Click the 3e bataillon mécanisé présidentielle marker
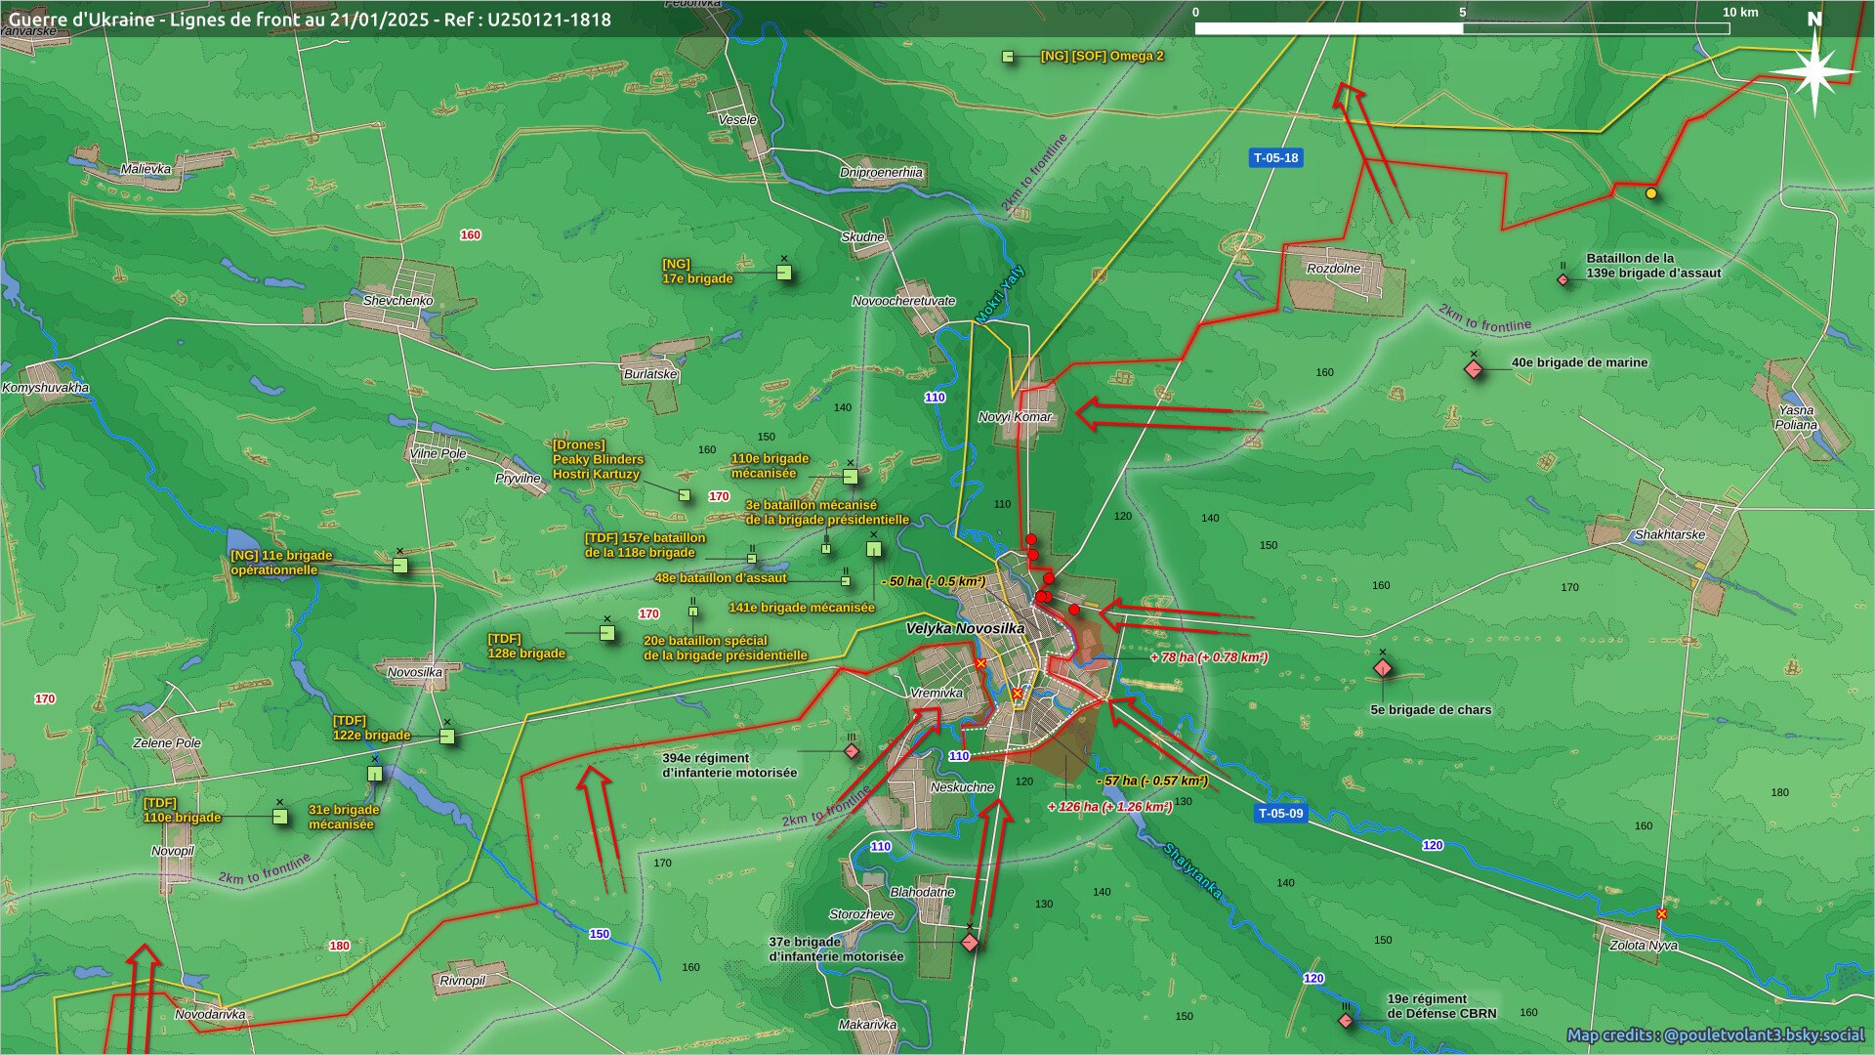 pyautogui.click(x=826, y=549)
